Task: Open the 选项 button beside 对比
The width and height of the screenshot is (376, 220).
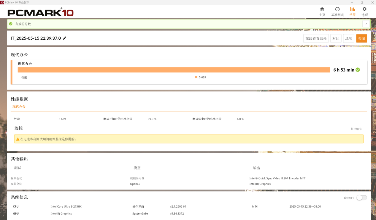Action: [x=349, y=38]
